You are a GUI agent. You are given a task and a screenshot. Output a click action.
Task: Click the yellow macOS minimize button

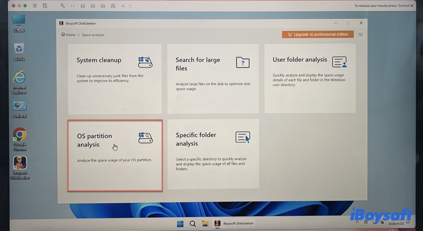coord(19,6)
